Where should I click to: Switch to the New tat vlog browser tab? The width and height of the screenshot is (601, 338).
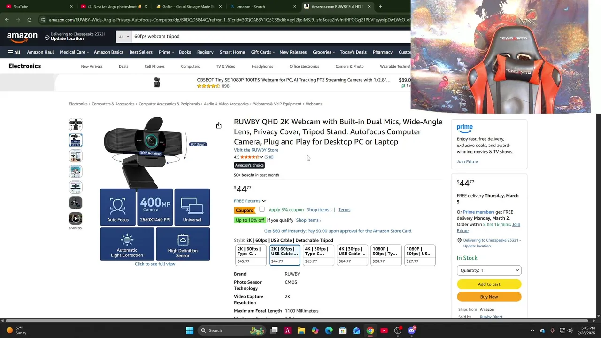coord(114,7)
